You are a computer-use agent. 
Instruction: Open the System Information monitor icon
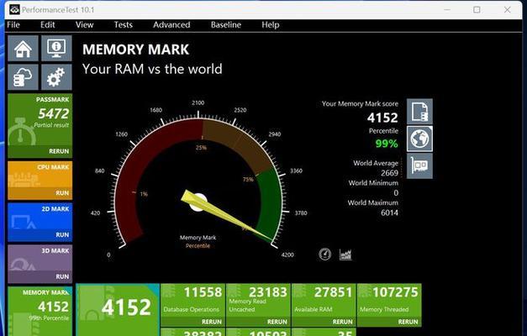pos(56,49)
